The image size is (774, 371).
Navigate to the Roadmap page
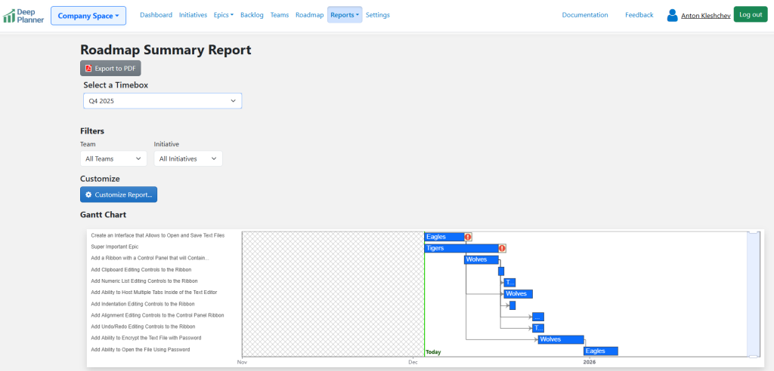tap(309, 15)
